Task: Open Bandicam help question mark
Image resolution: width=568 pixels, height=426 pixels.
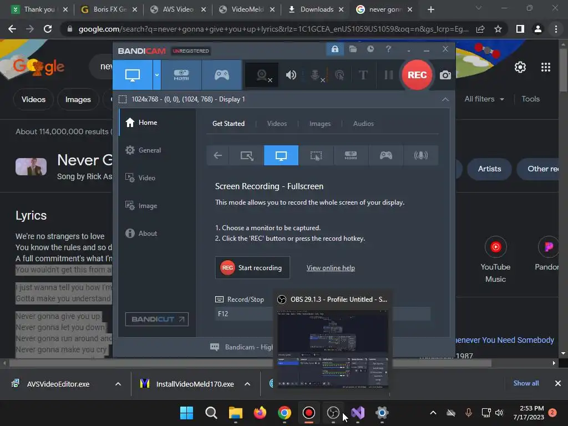Action: (388, 49)
